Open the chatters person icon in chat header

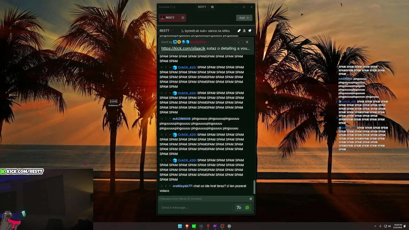click(244, 31)
